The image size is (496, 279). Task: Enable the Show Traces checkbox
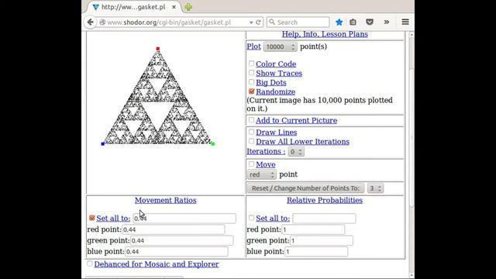coord(251,73)
